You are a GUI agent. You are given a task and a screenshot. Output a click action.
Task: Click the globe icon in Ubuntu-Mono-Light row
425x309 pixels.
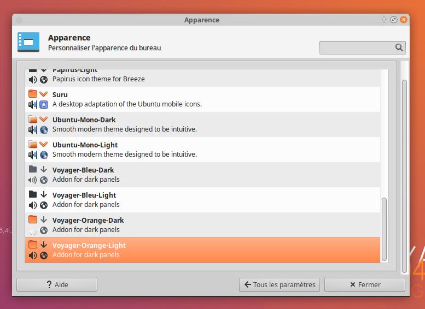tap(44, 154)
